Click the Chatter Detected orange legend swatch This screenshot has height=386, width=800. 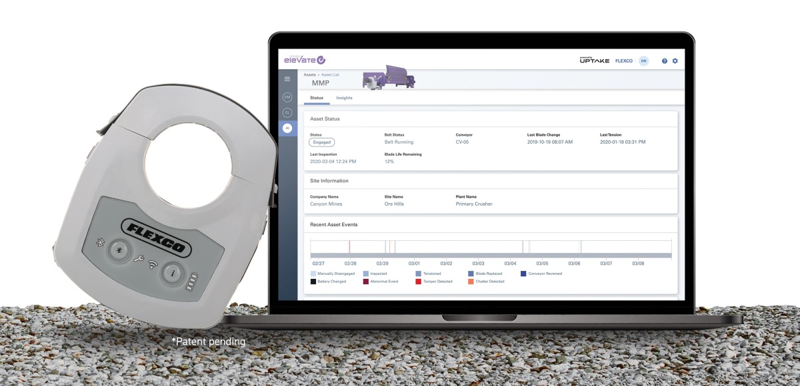470,282
